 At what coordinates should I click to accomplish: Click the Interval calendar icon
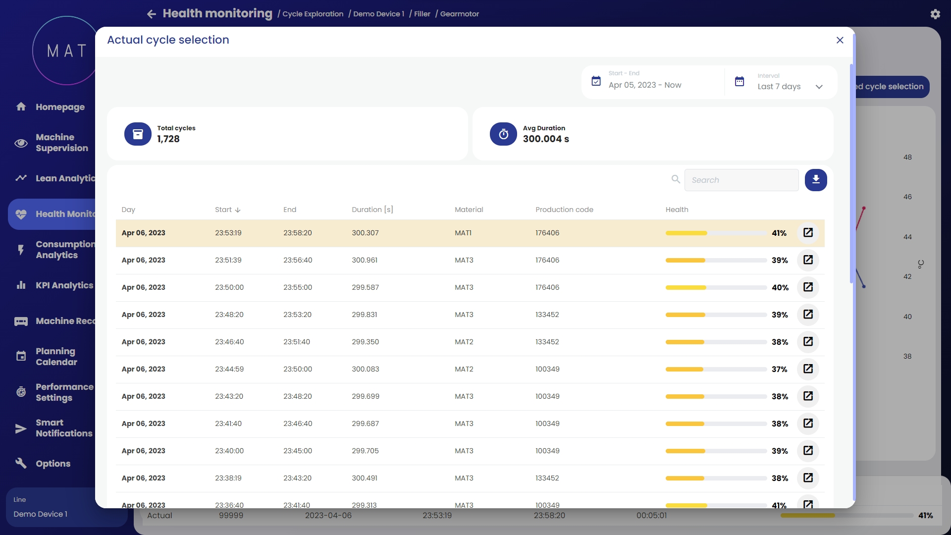click(x=739, y=82)
